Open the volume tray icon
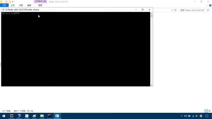The width and height of the screenshot is (212, 119). 185,116
